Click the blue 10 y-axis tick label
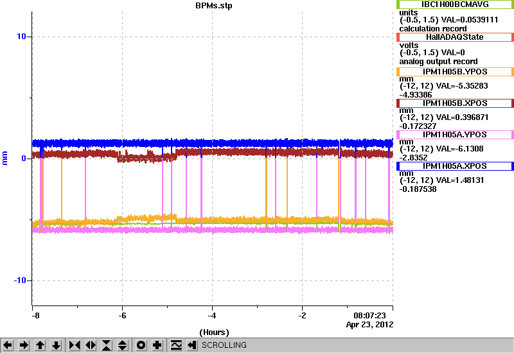The width and height of the screenshot is (514, 353). point(21,37)
